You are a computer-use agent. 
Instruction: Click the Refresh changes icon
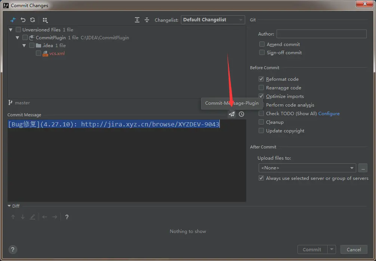(33, 20)
